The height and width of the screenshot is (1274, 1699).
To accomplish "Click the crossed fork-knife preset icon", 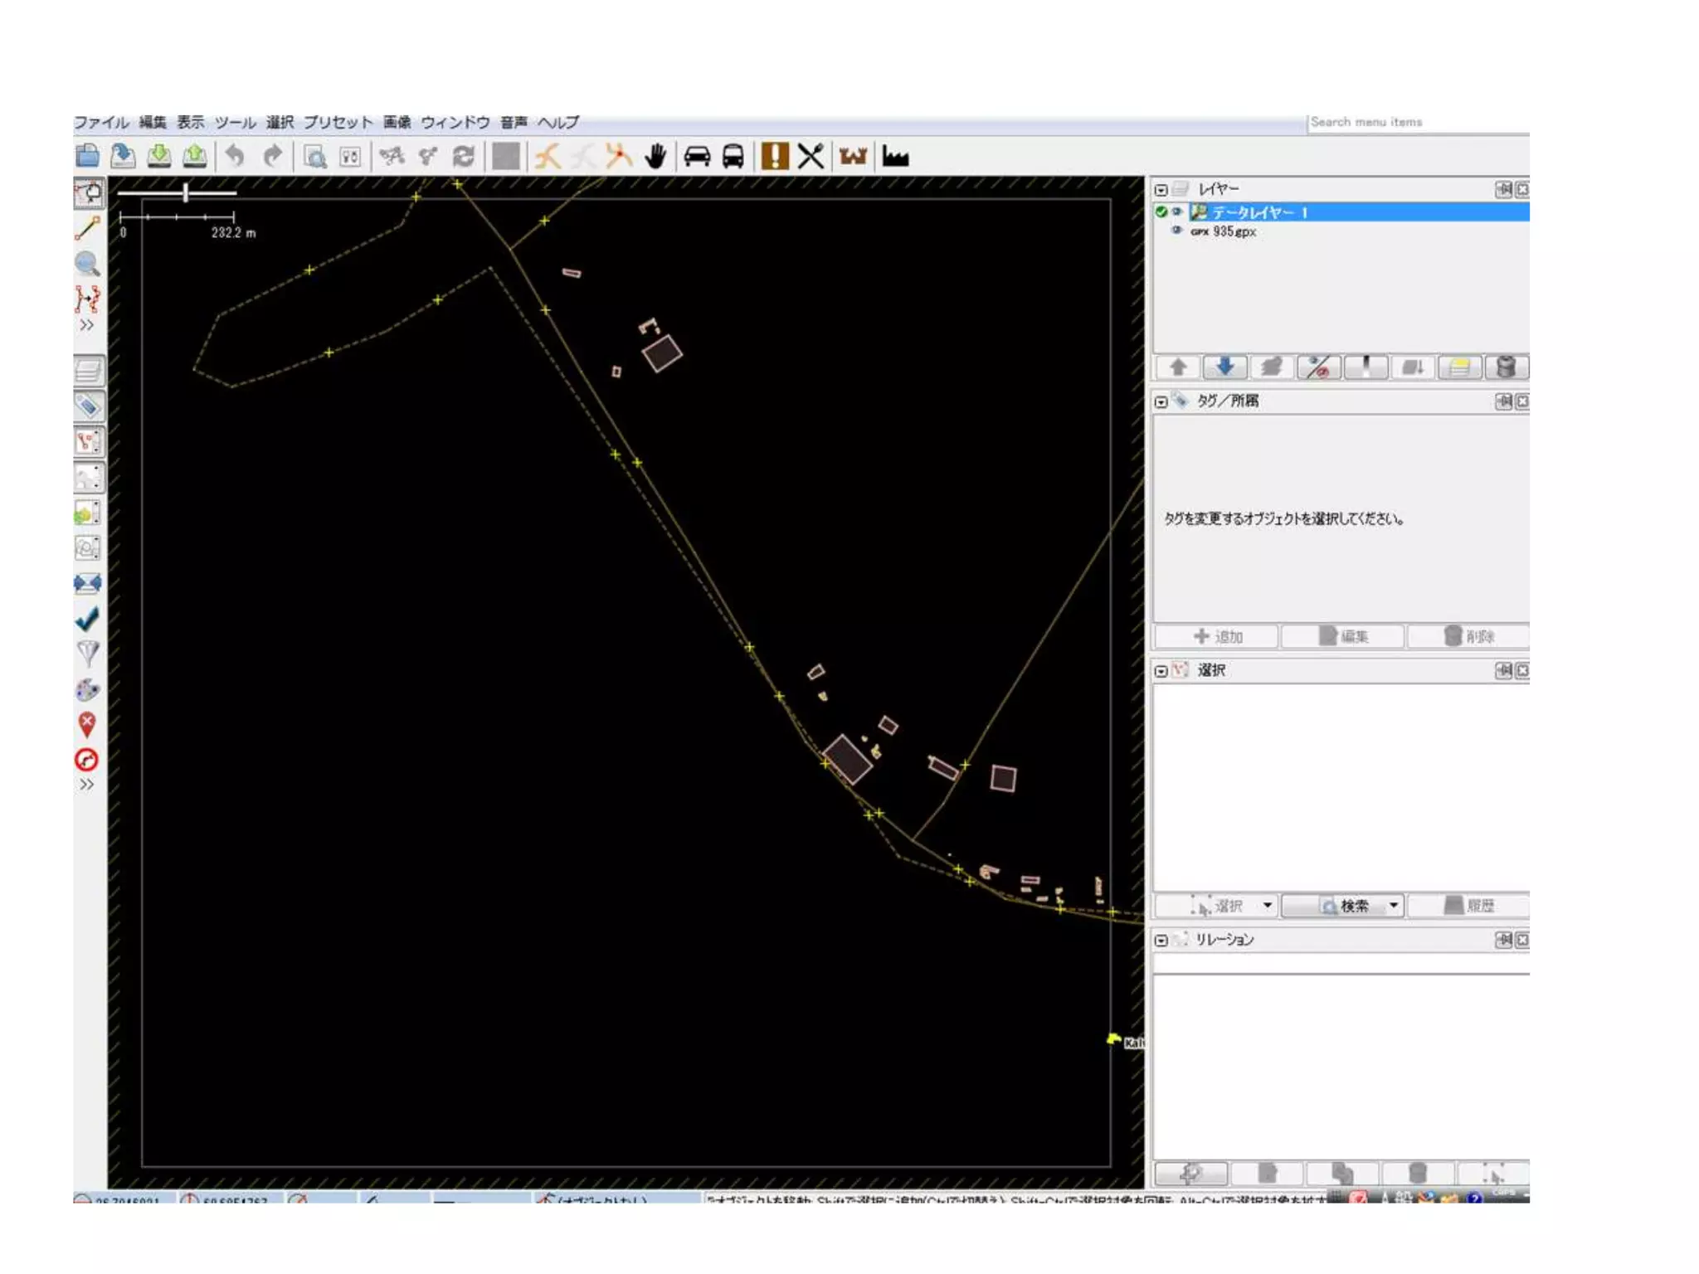I will pyautogui.click(x=811, y=156).
